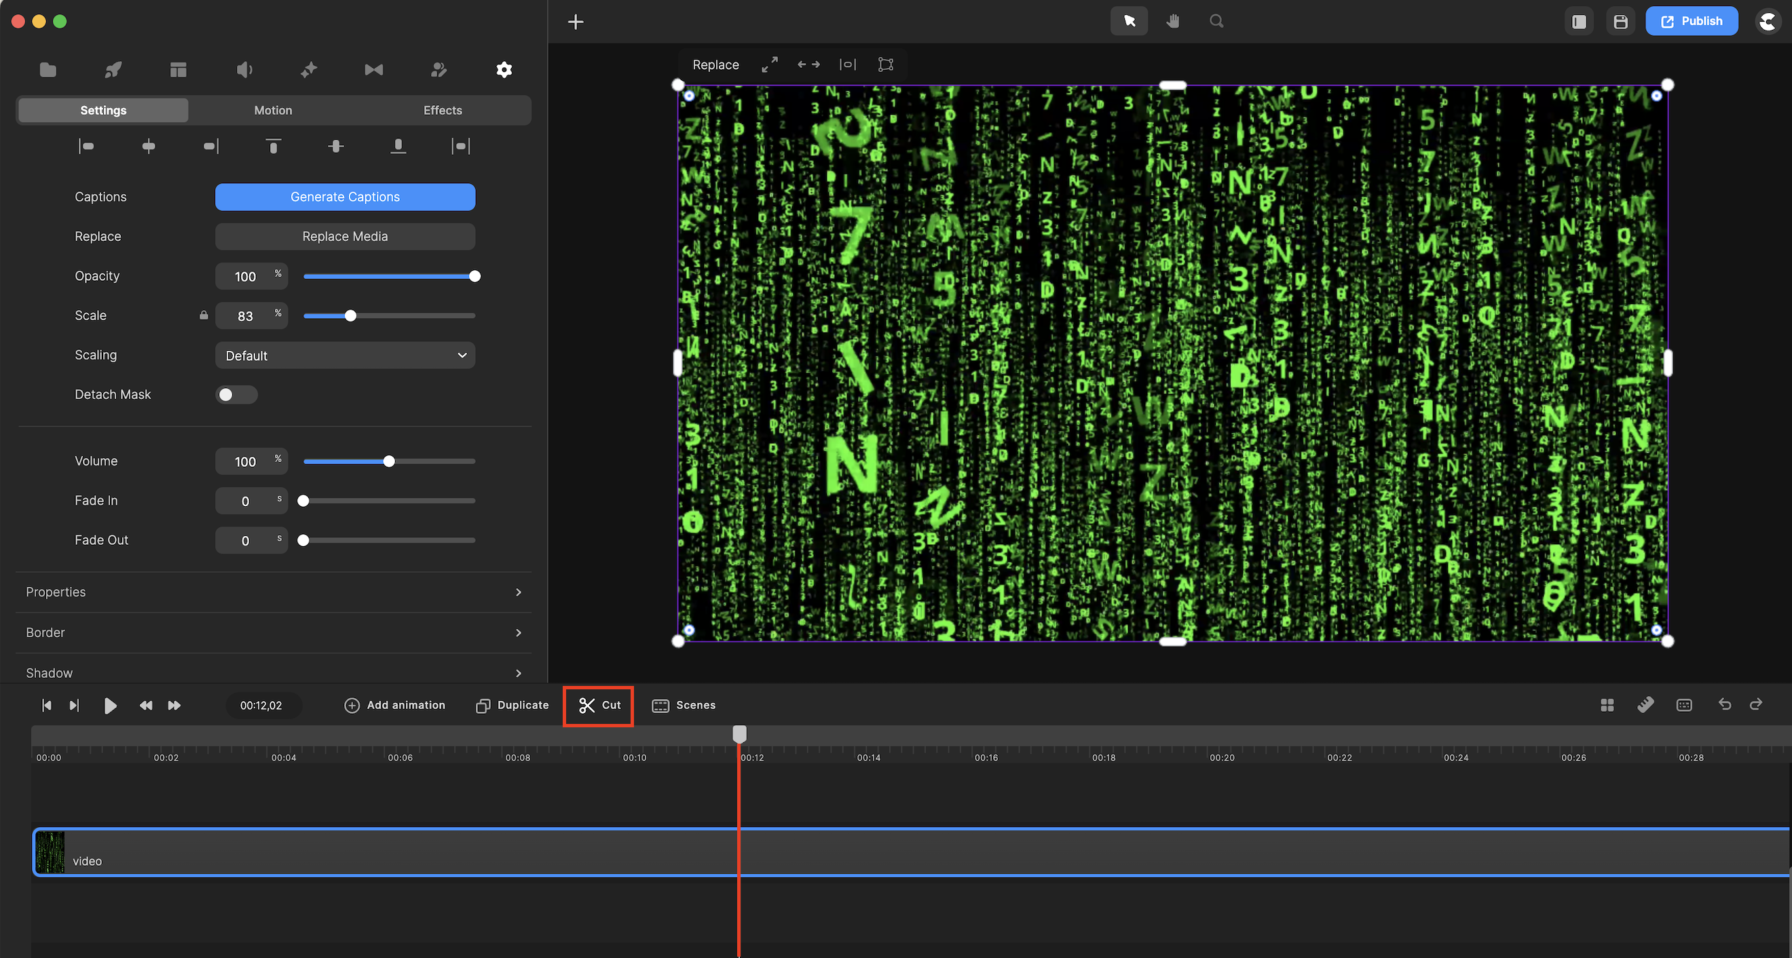Align element to left edge
The height and width of the screenshot is (958, 1792).
click(x=86, y=146)
